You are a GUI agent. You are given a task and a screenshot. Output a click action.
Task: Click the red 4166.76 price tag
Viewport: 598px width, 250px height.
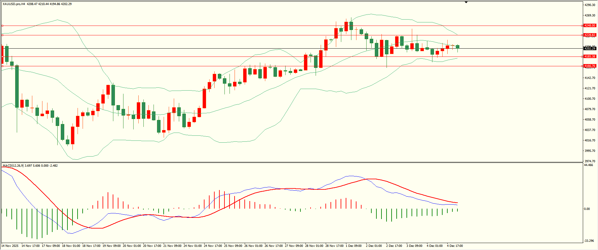pos(590,66)
